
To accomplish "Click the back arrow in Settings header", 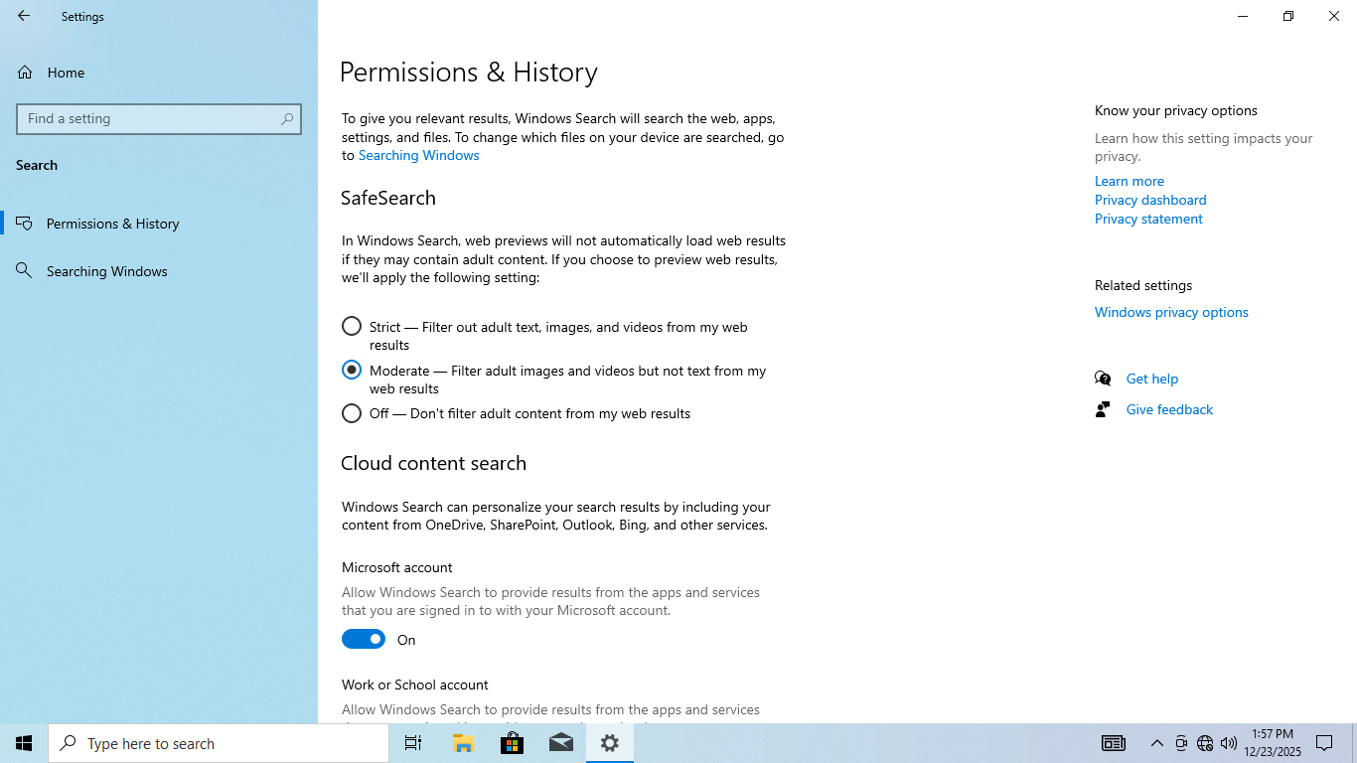I will 24,16.
